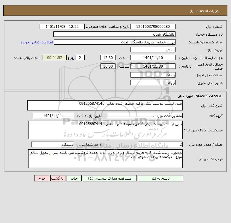Viewport: 231px width, 223px height.
Task: Click the واحد شمارش label
Action: point(90,145)
